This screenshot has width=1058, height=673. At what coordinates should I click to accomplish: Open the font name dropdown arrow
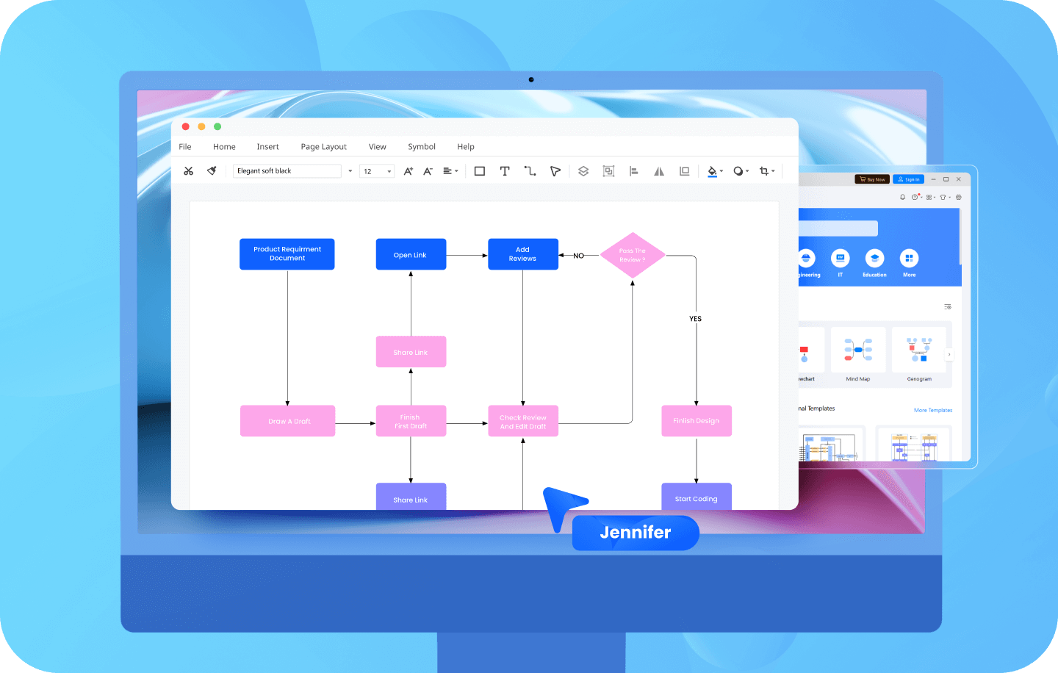click(350, 171)
